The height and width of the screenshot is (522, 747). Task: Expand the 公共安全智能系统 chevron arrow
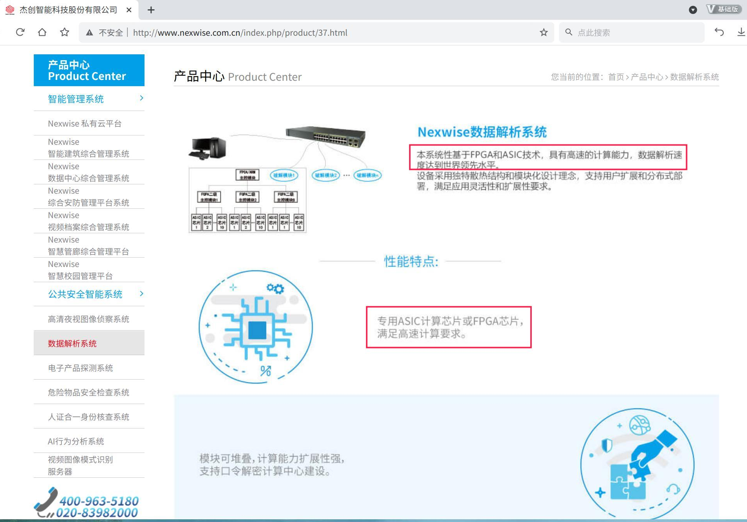[141, 293]
